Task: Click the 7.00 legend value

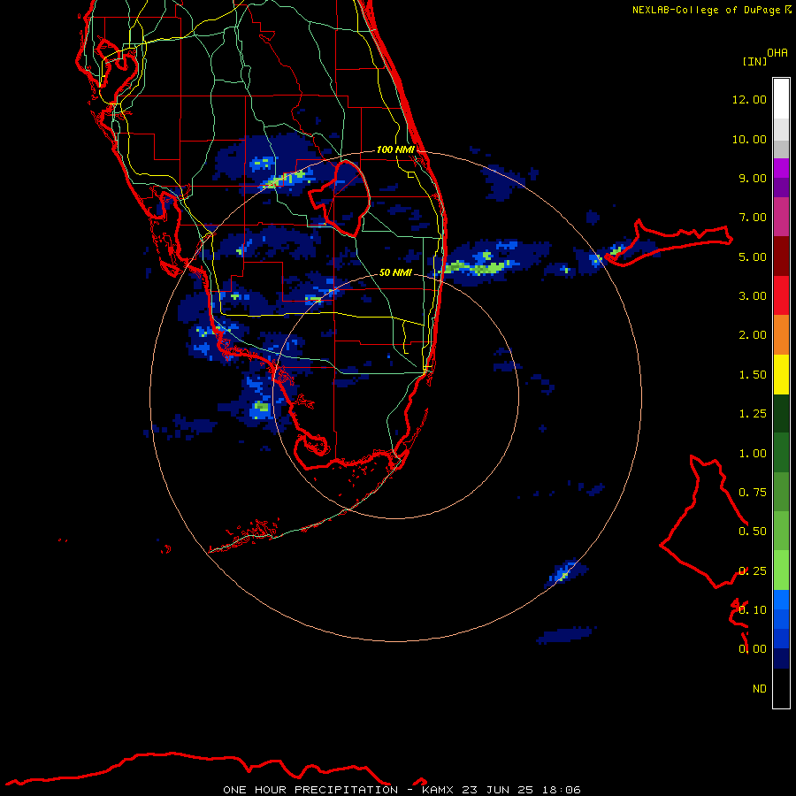Action: pyautogui.click(x=753, y=218)
